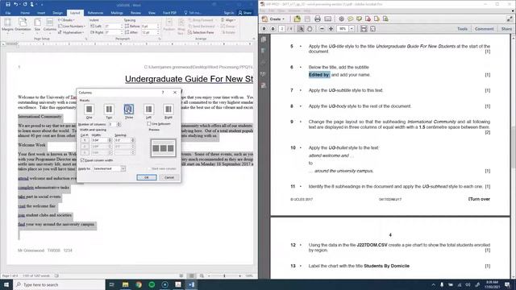Screen dimensions: 516x290
Task: Click Acrobat fit page icon
Action: (x=372, y=29)
